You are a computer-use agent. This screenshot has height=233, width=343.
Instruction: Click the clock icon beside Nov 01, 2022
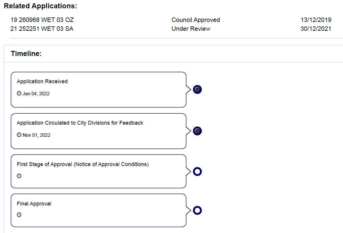click(x=19, y=135)
